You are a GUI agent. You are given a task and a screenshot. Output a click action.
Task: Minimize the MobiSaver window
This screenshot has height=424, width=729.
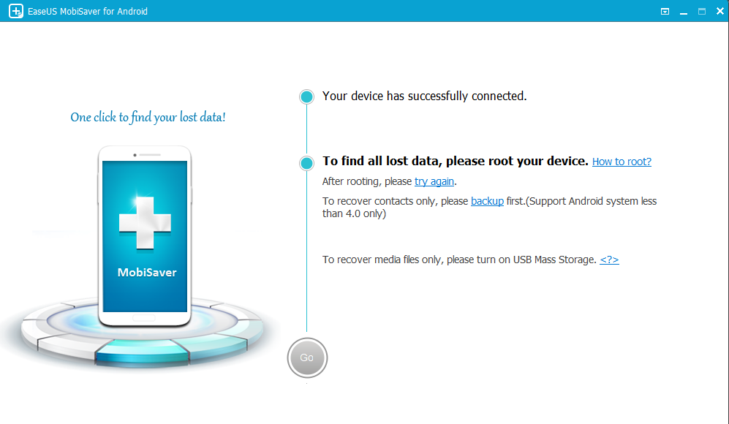684,12
